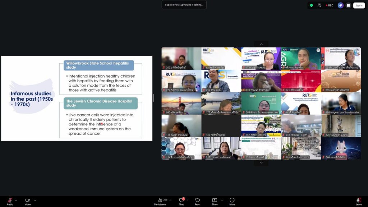The width and height of the screenshot is (368, 207).
Task: Click the Sign in button
Action: [358, 5]
